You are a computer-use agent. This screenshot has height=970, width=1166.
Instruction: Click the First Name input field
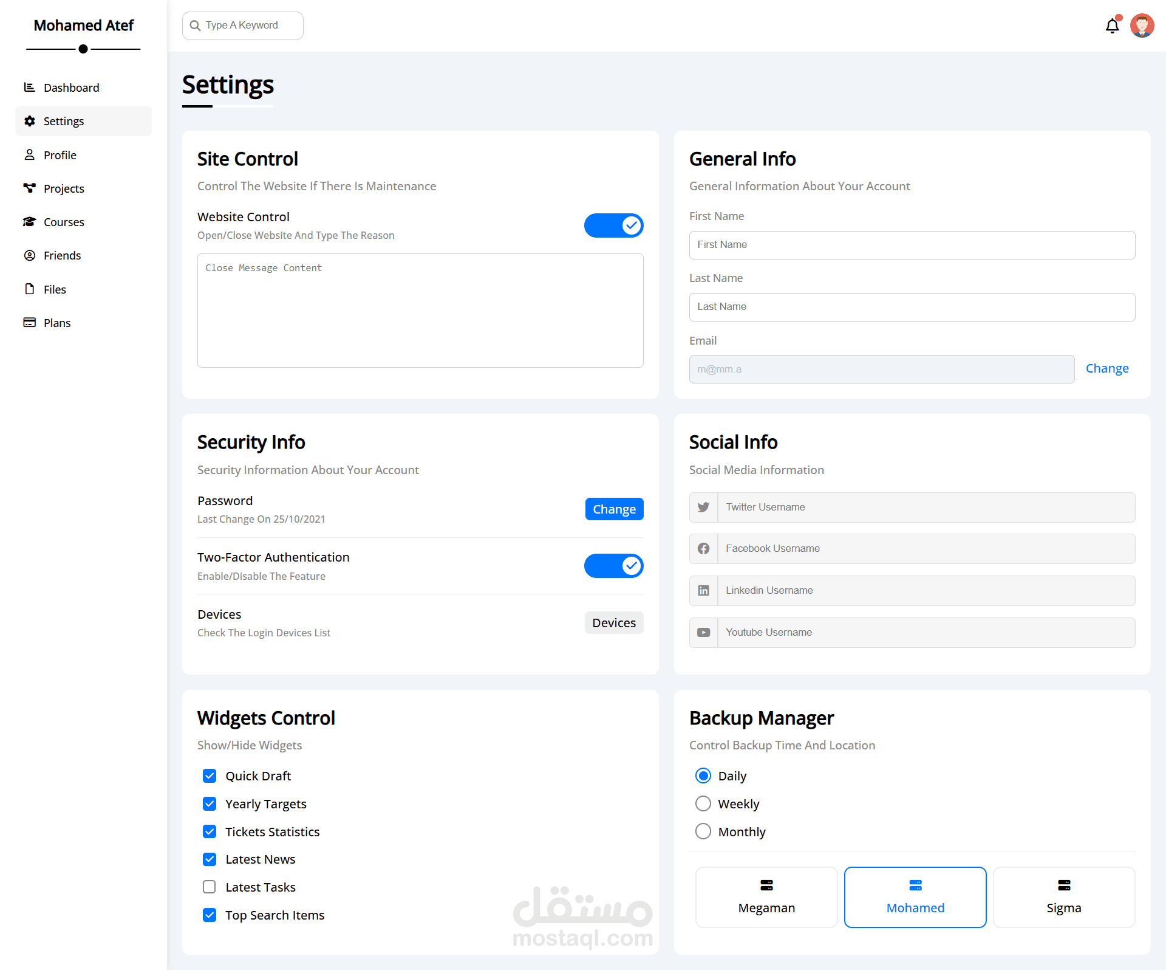[x=912, y=245]
